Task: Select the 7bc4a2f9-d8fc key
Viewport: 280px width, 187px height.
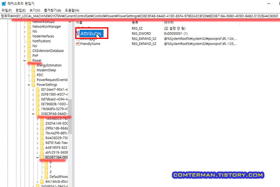Action: [x=56, y=133]
